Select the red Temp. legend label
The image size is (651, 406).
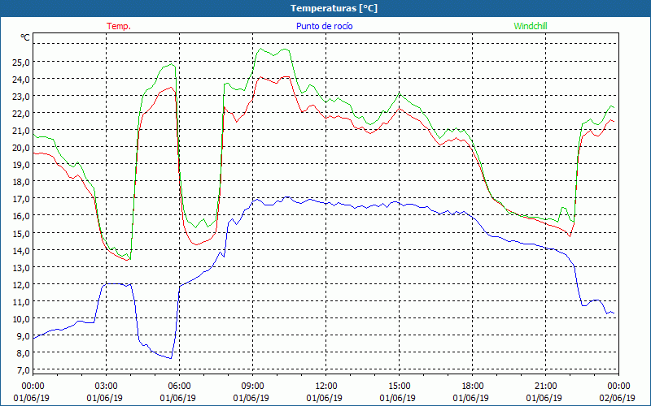pyautogui.click(x=119, y=26)
